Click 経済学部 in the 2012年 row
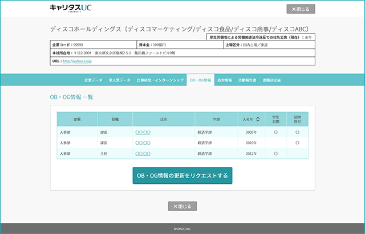 pyautogui.click(x=205, y=154)
